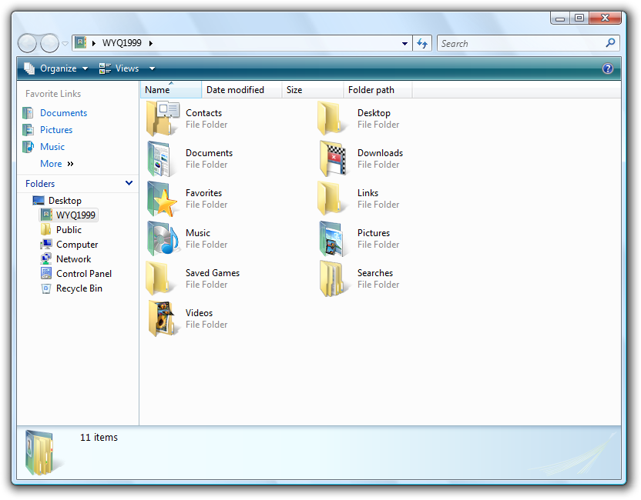
Task: Click the Refresh button beside address bar
Action: coord(422,44)
